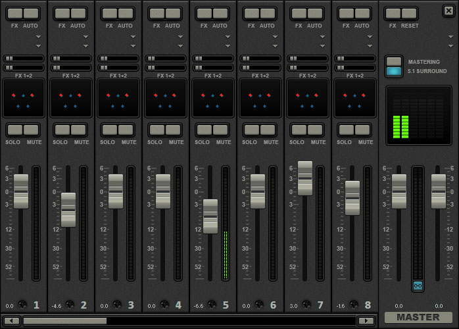
Task: Click the pan knob on channel 2
Action: point(70,305)
